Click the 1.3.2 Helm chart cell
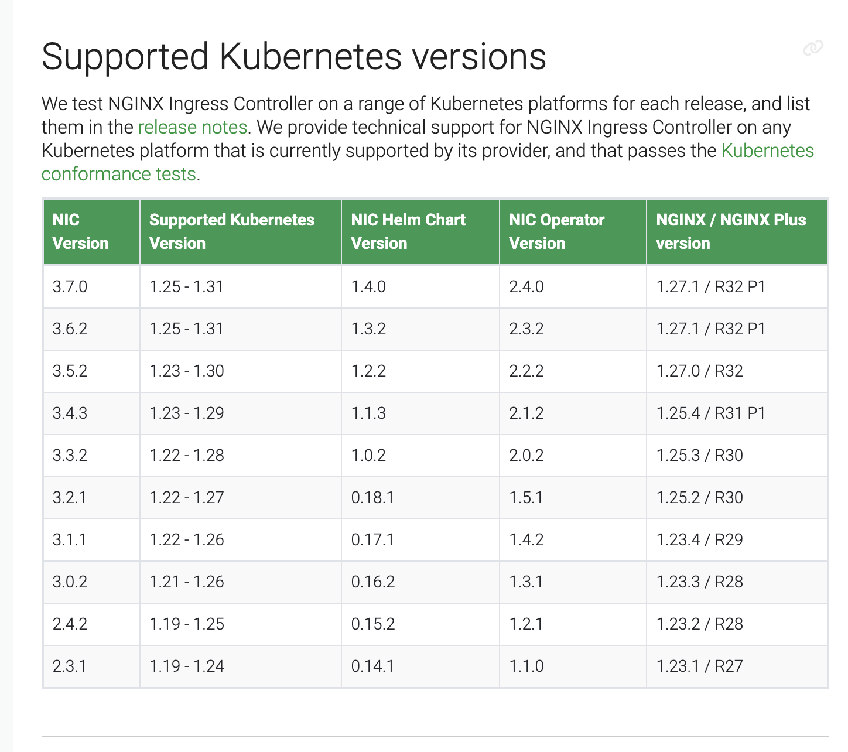Image resolution: width=848 pixels, height=752 pixels. point(420,329)
